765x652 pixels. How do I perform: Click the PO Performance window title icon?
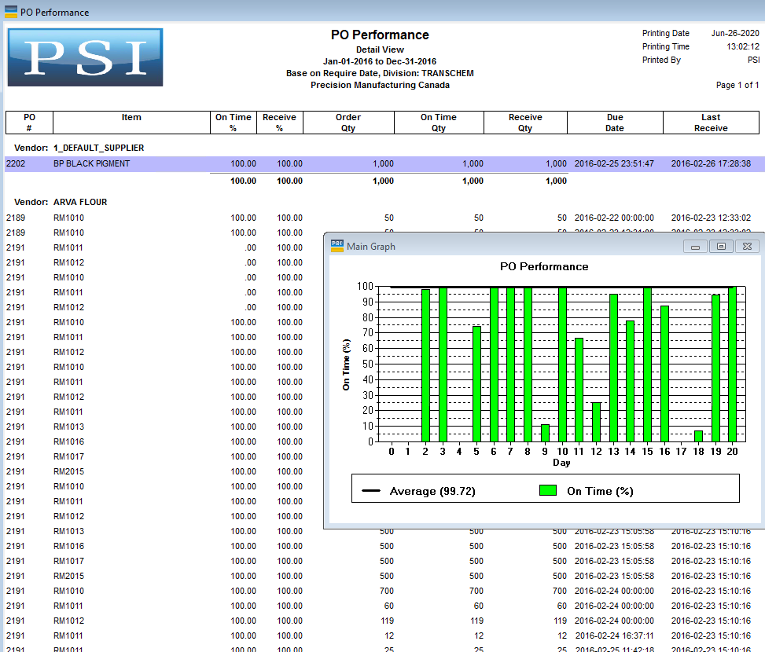click(11, 12)
